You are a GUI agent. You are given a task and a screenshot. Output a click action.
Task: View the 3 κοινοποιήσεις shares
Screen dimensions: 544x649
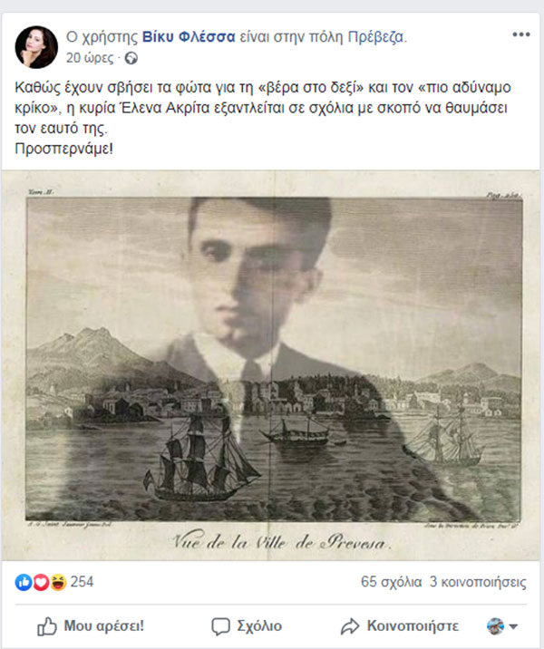tap(478, 582)
